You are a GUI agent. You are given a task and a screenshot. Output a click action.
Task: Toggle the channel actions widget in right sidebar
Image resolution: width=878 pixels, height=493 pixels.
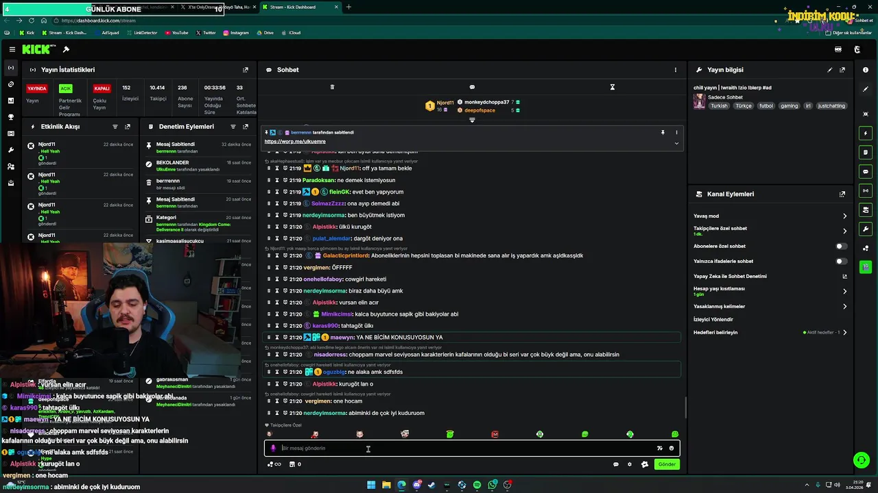point(866,210)
